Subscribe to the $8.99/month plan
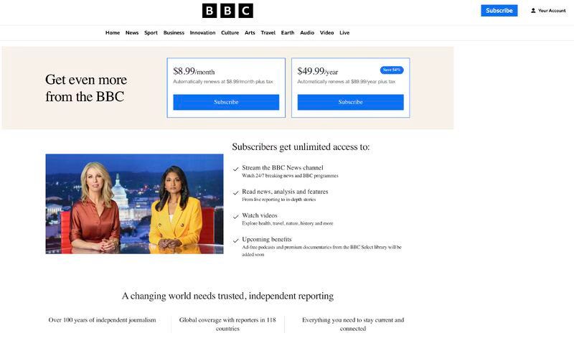The height and width of the screenshot is (351, 574). point(226,102)
